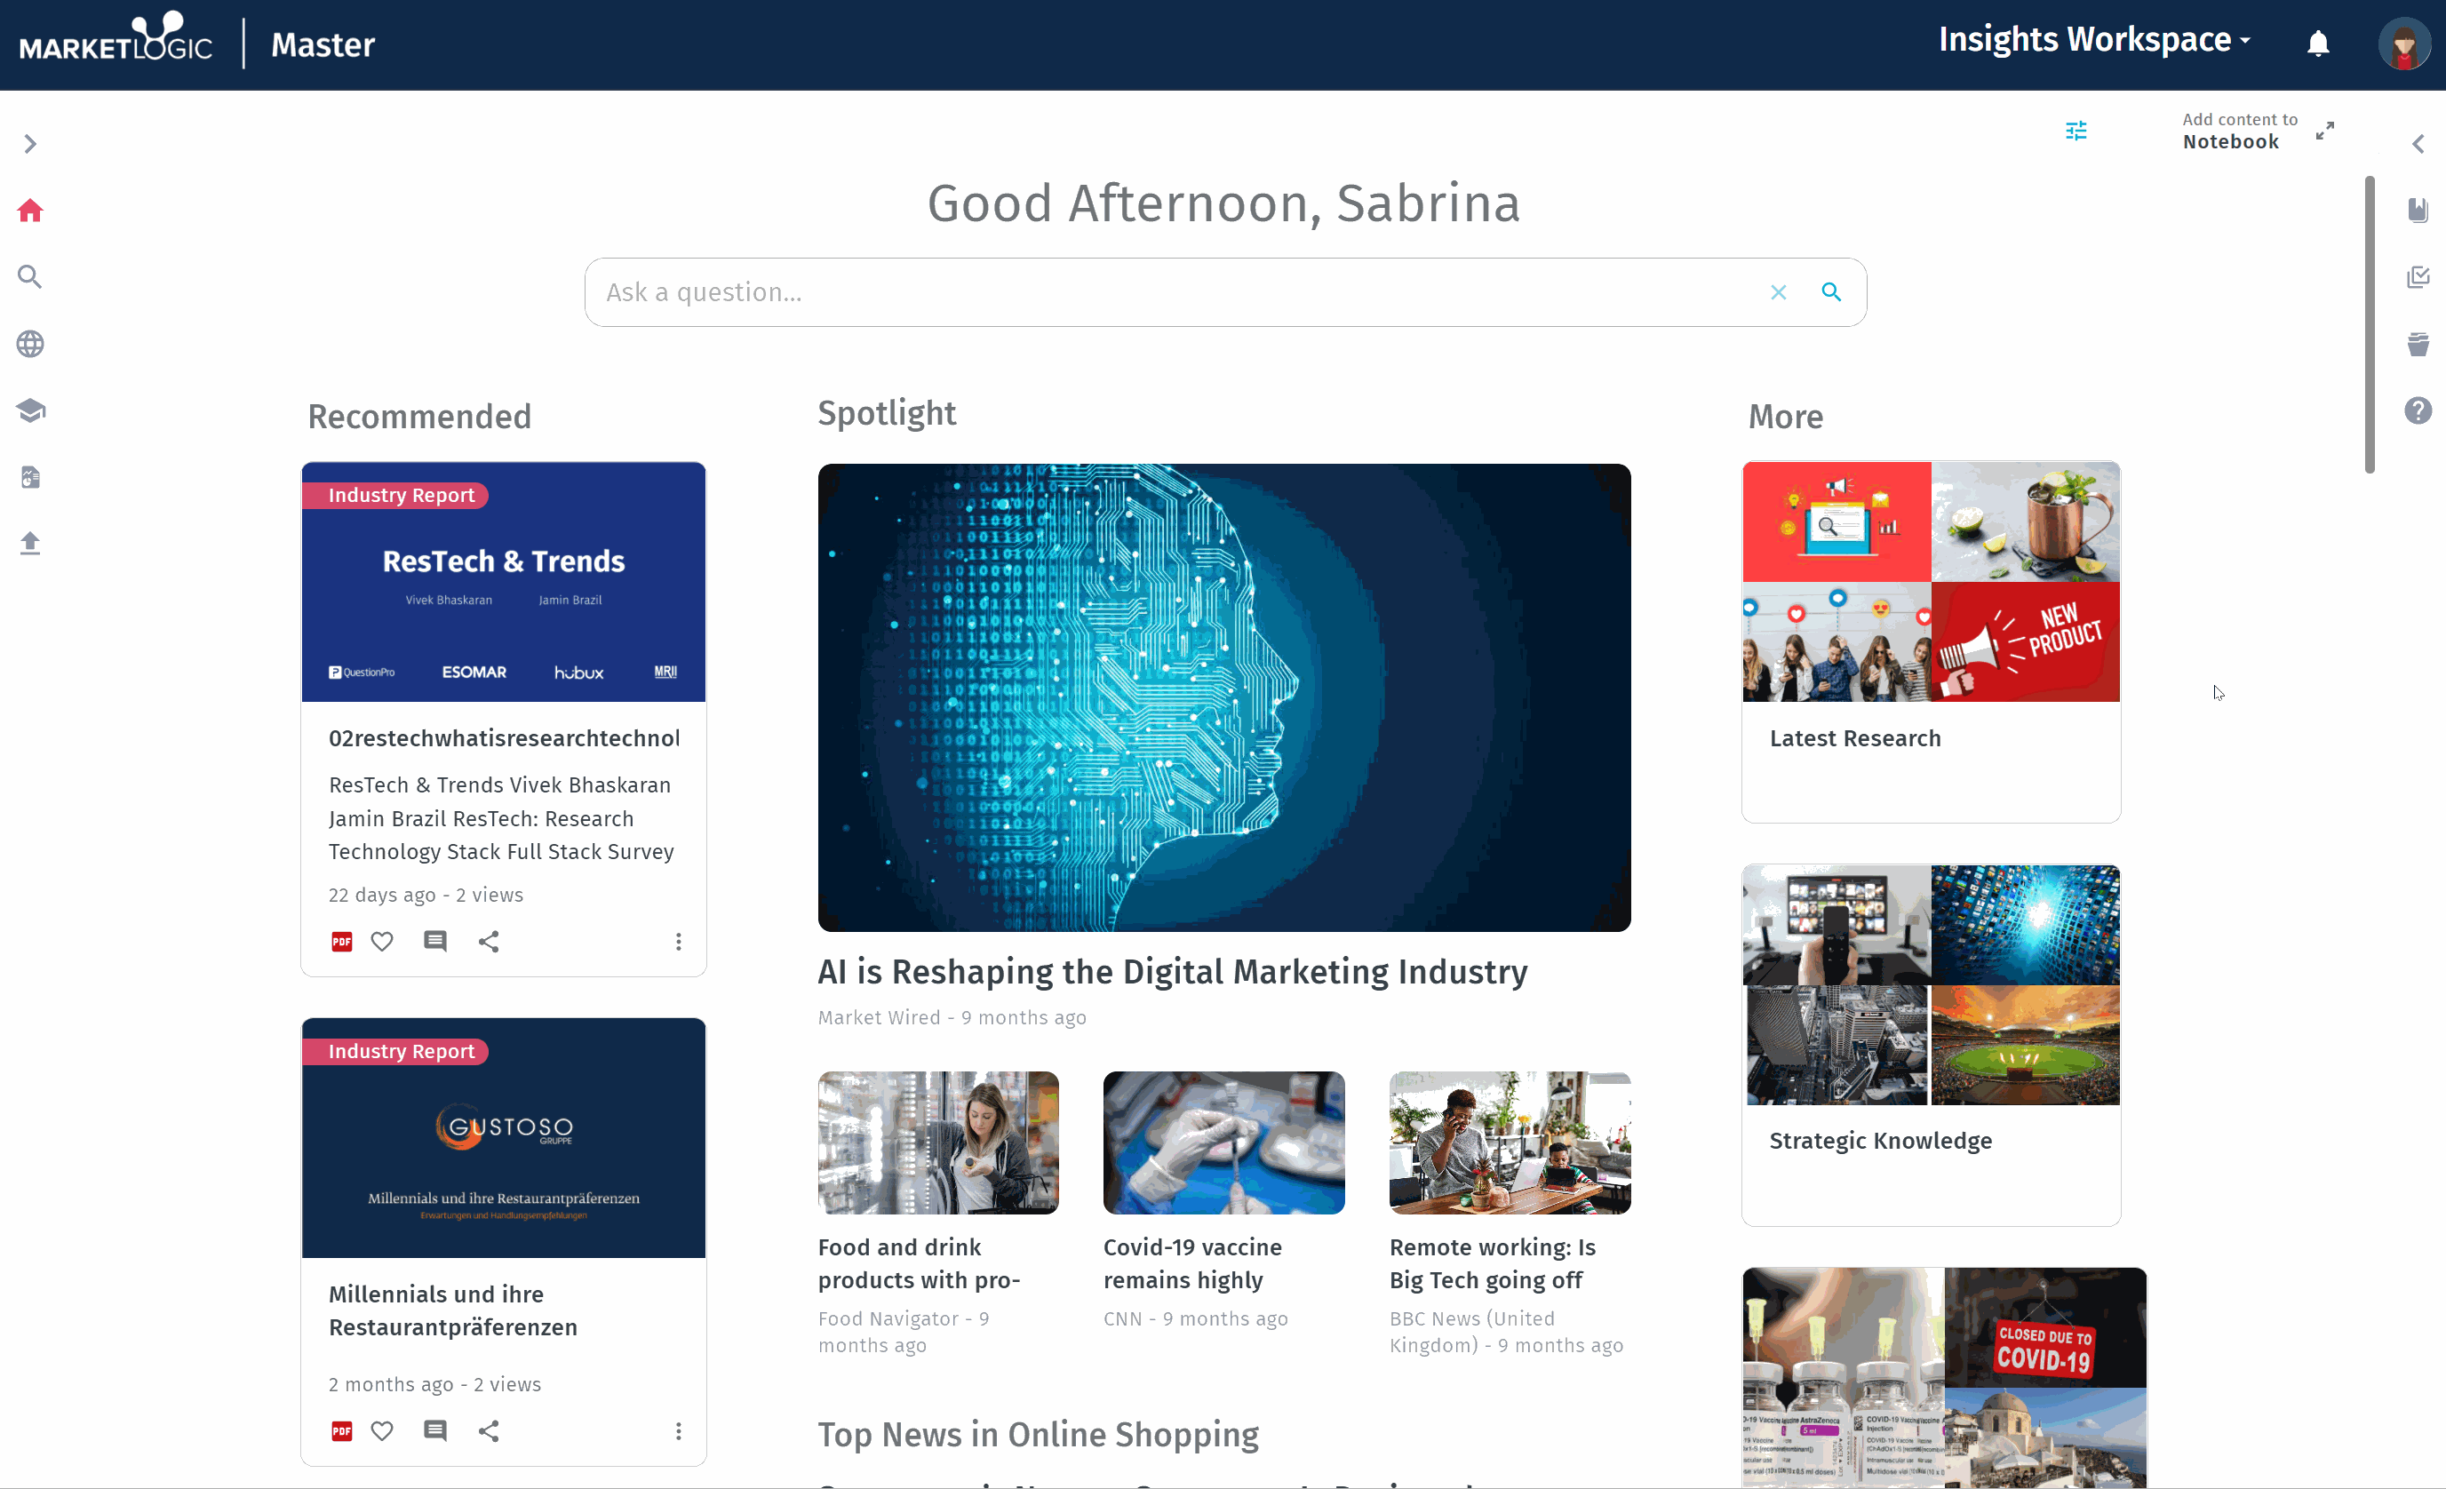This screenshot has width=2446, height=1489.
Task: Open AI is Reshaping the Digital Marketing article
Action: (x=1173, y=972)
